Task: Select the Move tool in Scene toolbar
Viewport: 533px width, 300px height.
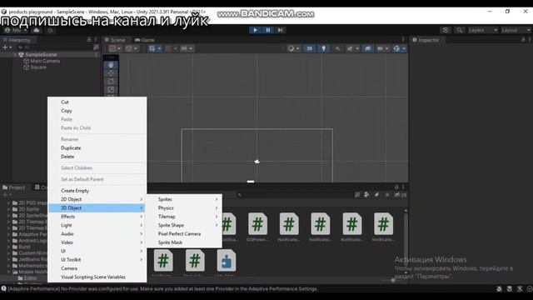Action: coord(111,73)
